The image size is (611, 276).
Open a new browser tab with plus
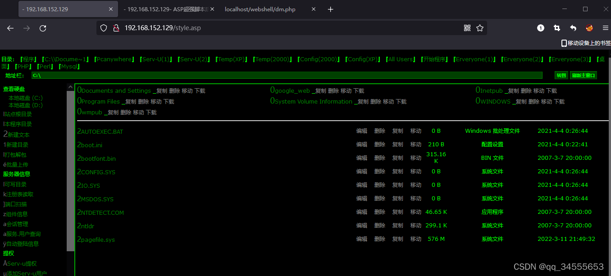tap(330, 9)
